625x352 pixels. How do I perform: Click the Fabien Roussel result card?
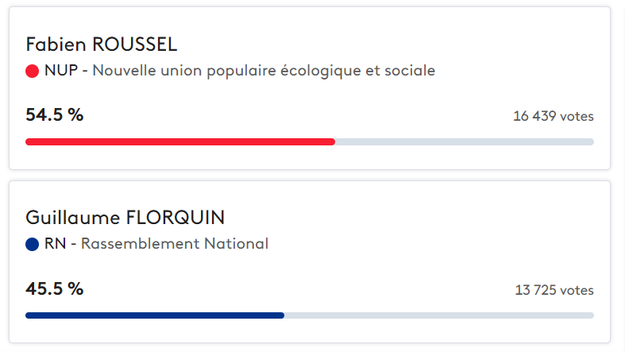(310, 88)
